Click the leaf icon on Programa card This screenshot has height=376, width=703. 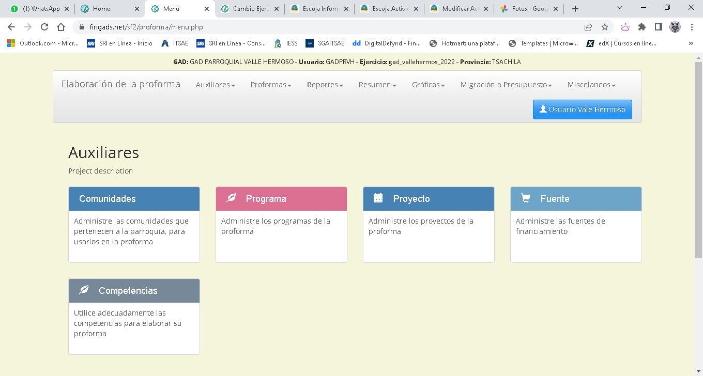pyautogui.click(x=232, y=198)
